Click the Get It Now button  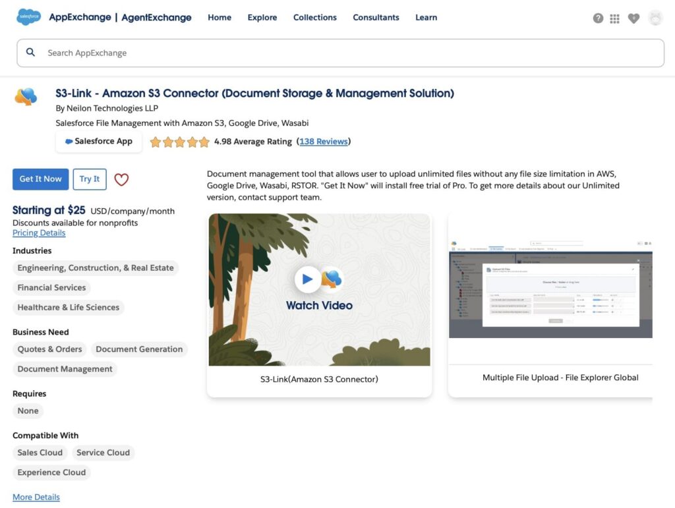(40, 179)
